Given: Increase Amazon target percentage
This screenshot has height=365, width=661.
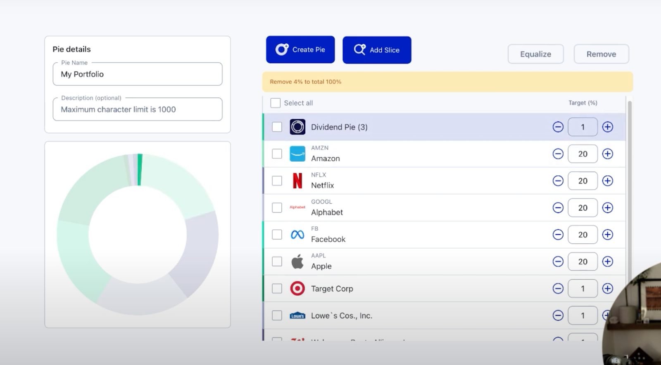Looking at the screenshot, I should 608,154.
